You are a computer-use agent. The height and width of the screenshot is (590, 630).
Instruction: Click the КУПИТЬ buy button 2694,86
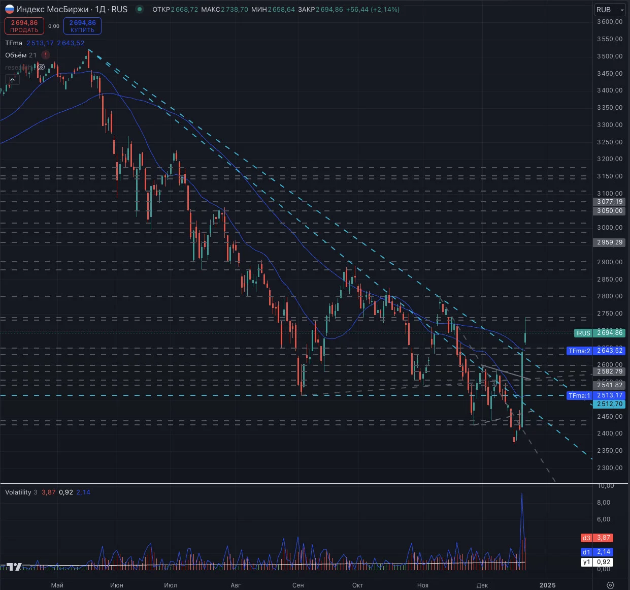[82, 26]
